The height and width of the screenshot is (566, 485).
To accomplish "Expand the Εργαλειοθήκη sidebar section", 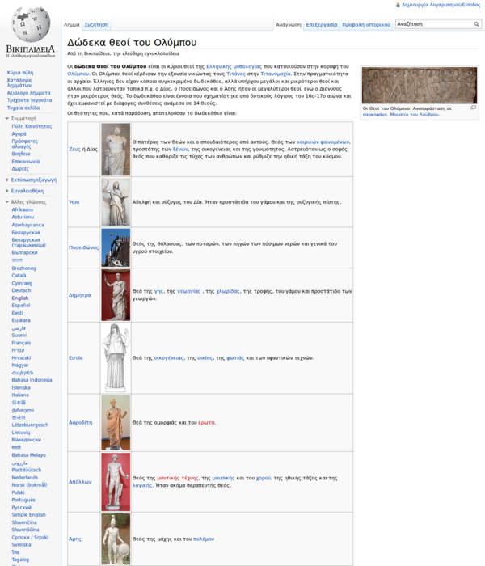I will tap(6, 191).
